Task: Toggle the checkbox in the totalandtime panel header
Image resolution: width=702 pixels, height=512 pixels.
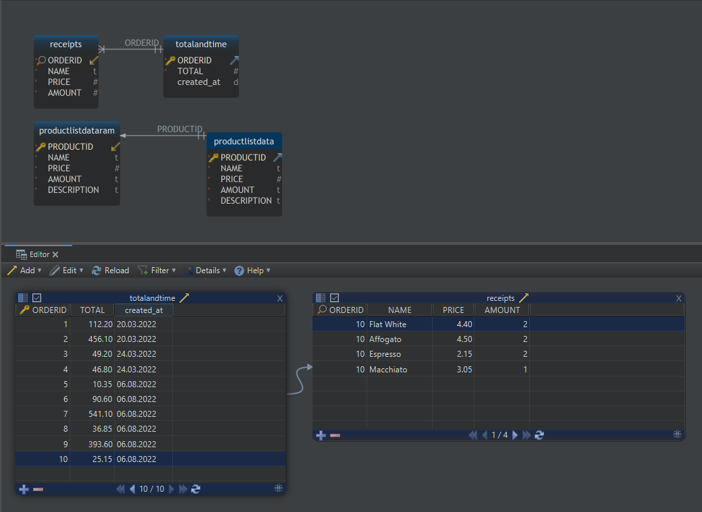Action: 36,297
